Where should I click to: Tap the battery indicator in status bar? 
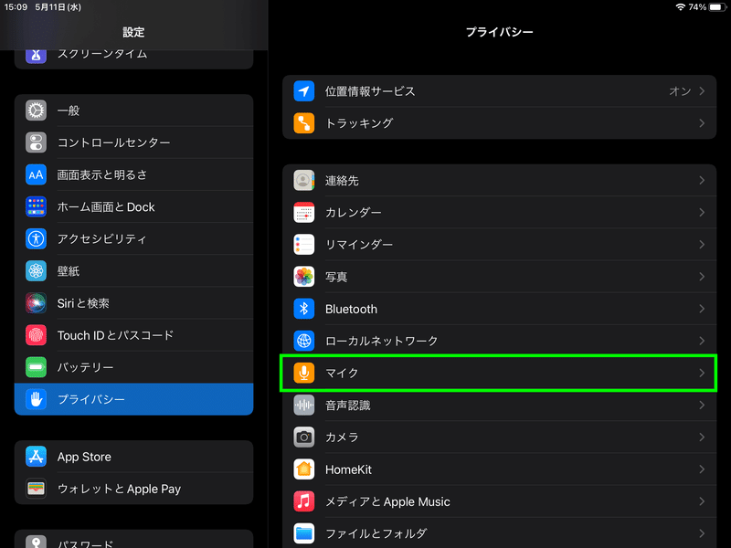click(x=717, y=7)
